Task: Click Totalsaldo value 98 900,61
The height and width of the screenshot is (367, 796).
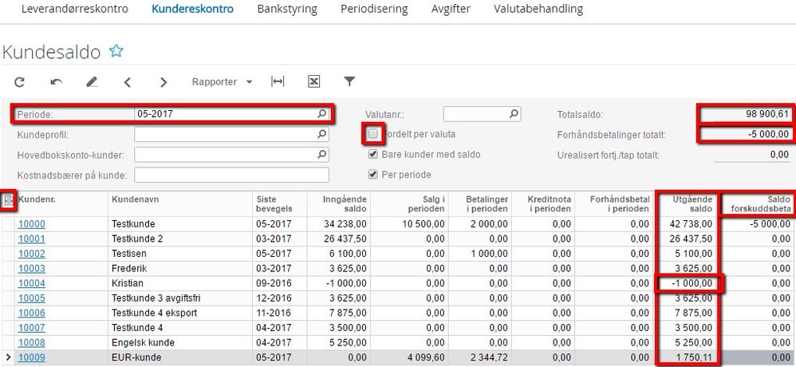Action: click(x=767, y=114)
